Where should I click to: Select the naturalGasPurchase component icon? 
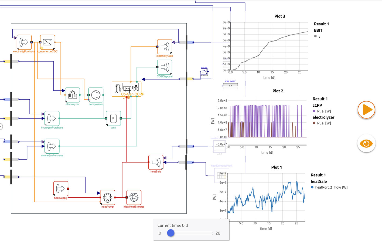pyautogui.click(x=52, y=146)
